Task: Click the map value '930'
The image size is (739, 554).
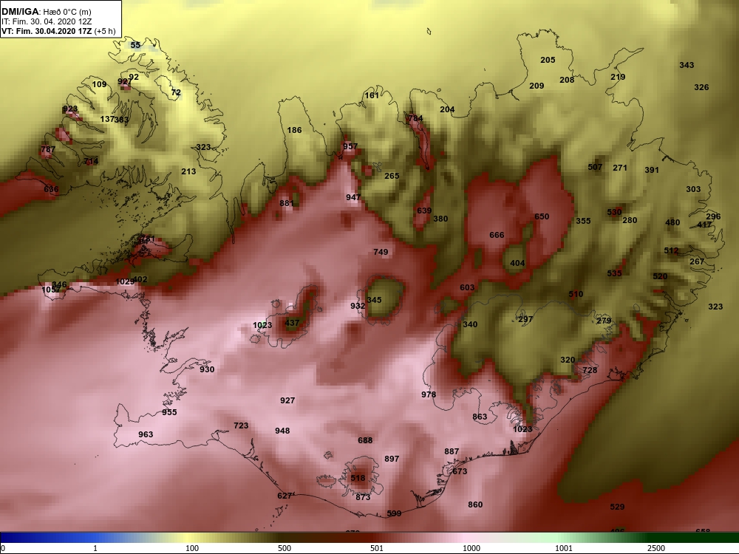Action: pos(207,369)
